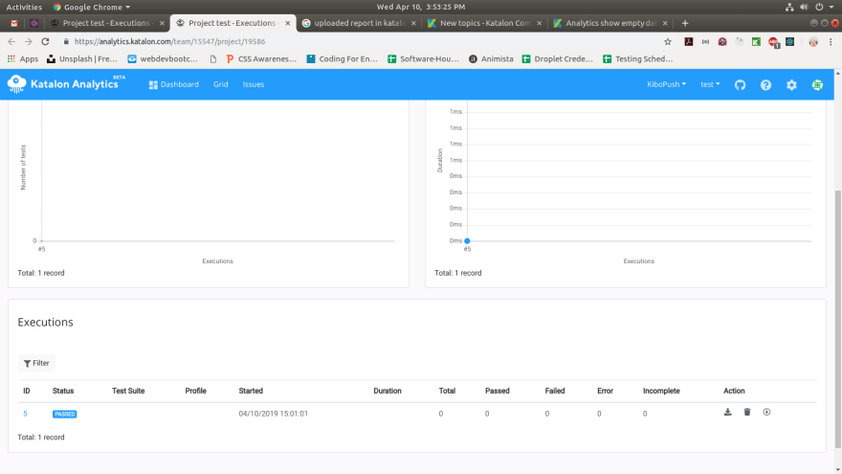Open the Google Chrome app menu in top bar
842x474 pixels.
click(x=91, y=7)
